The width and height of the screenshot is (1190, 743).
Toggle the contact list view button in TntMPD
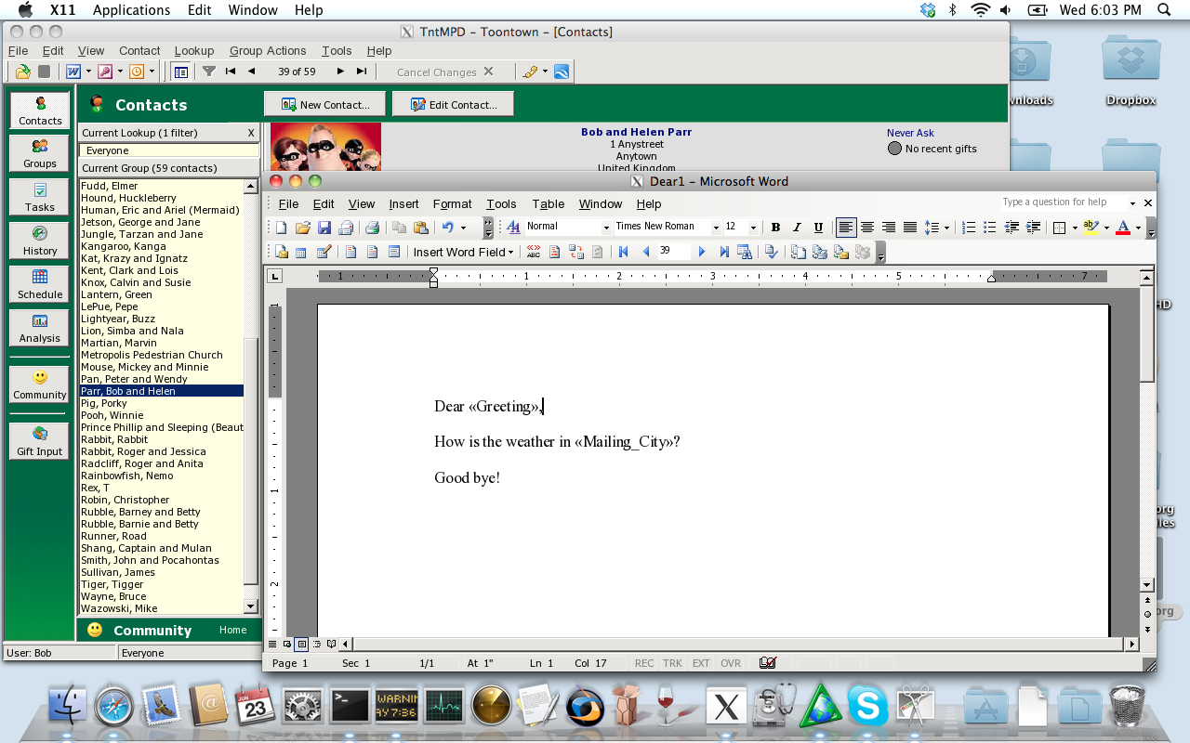(x=181, y=72)
